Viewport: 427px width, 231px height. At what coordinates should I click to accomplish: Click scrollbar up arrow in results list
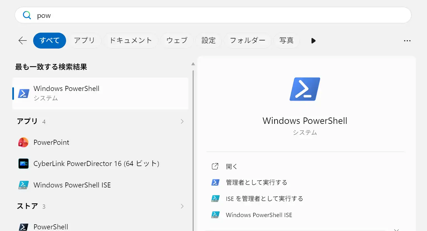193,64
